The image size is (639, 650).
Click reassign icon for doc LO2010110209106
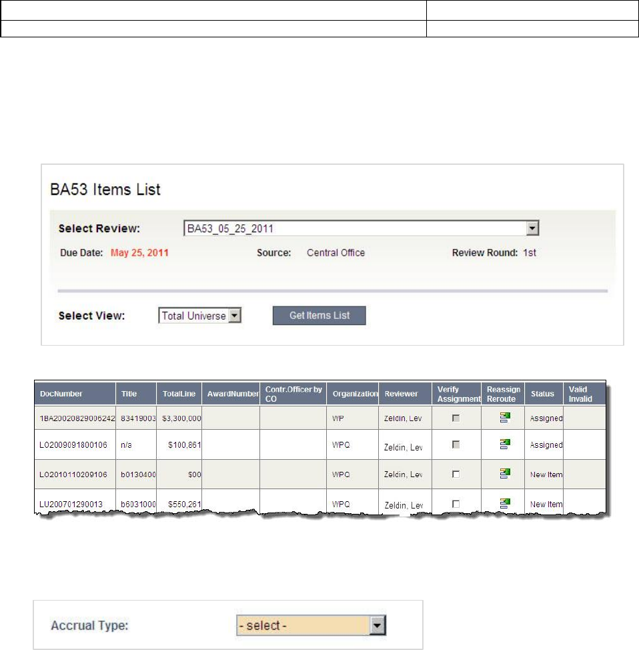(505, 473)
